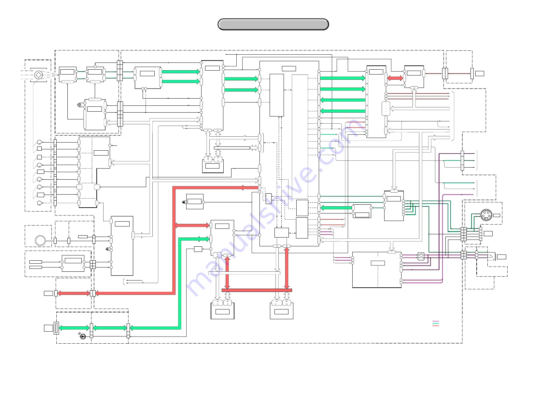This screenshot has height=411, width=547.
Task: Click the S-video connector symbol
Action: [486, 215]
